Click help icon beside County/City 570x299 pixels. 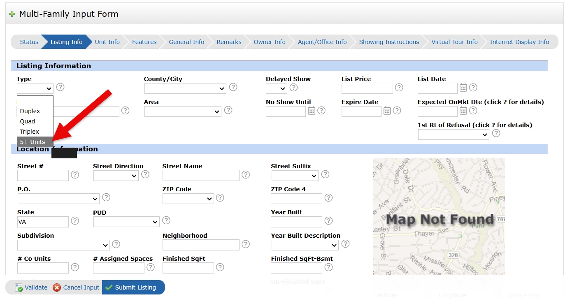pos(233,87)
